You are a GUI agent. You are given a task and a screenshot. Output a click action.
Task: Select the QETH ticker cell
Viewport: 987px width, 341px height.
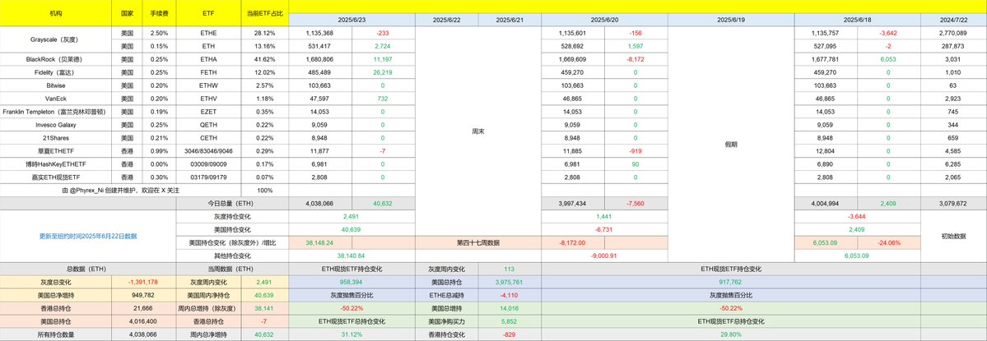(x=209, y=125)
